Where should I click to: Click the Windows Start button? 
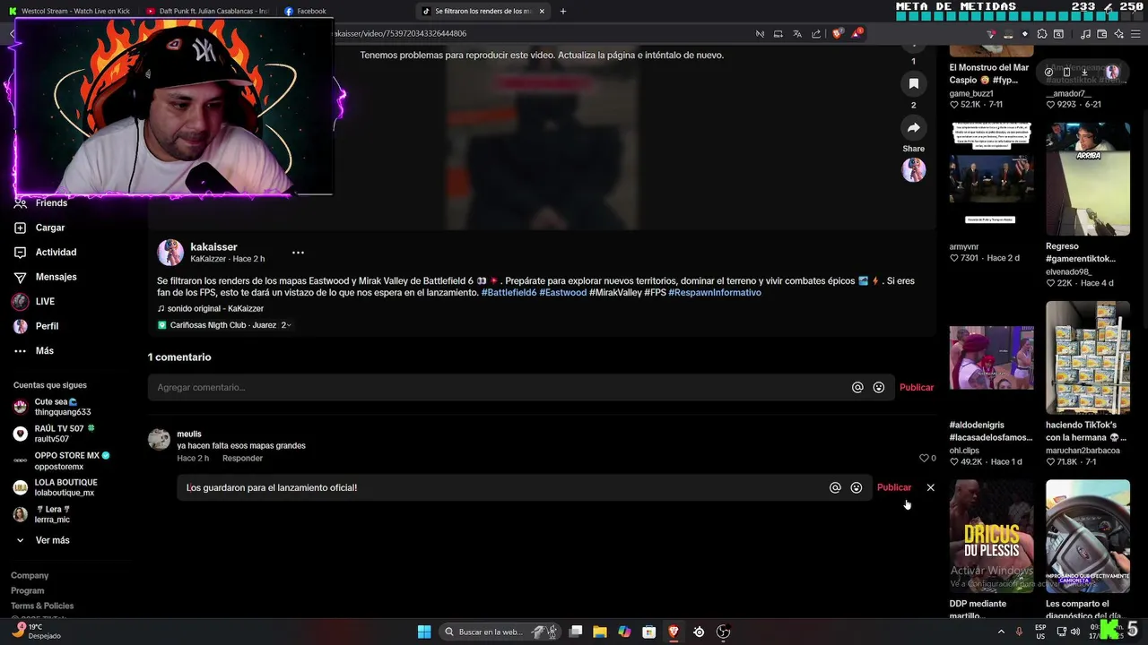[424, 632]
